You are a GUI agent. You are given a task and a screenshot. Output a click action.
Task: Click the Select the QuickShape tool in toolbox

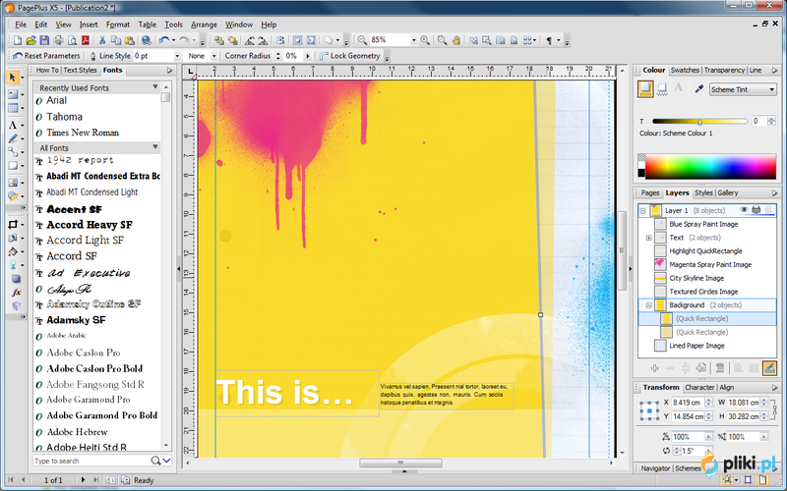point(13,165)
